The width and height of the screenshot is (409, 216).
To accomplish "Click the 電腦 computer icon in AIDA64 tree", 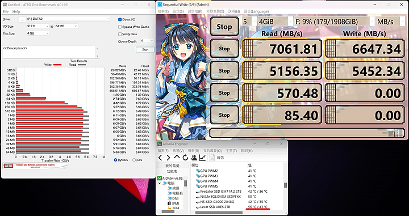I will tap(165, 183).
